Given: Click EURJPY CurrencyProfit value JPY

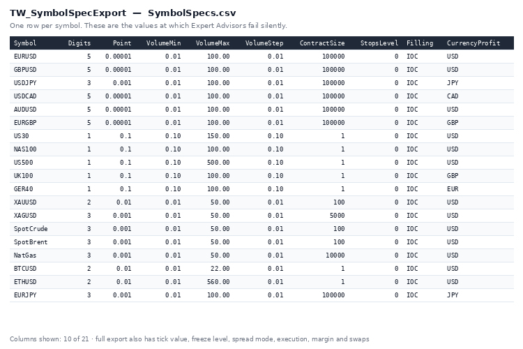Looking at the screenshot, I should pos(453,295).
